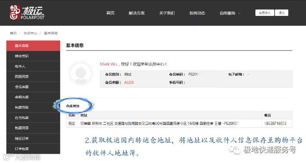This screenshot has height=163, width=306.
Task: Click the 手机号码 field label
Action: click(177, 82)
